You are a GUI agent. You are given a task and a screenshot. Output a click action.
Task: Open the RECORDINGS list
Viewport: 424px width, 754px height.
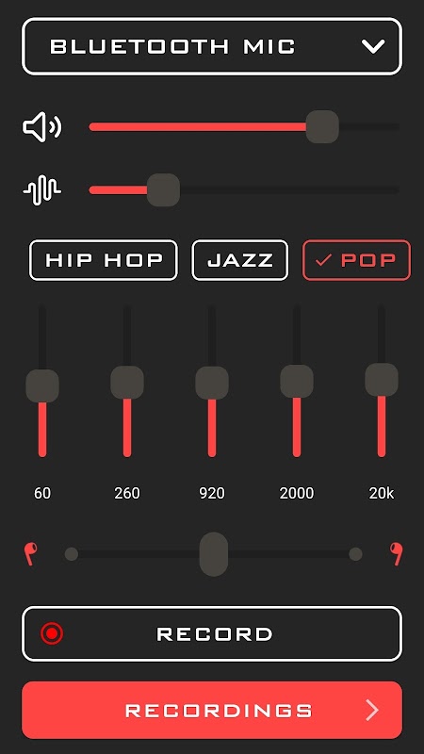212,710
